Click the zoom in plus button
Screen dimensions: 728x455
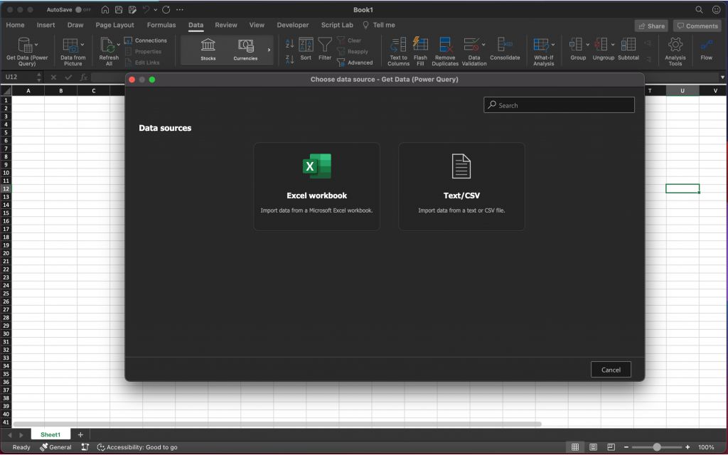point(687,447)
